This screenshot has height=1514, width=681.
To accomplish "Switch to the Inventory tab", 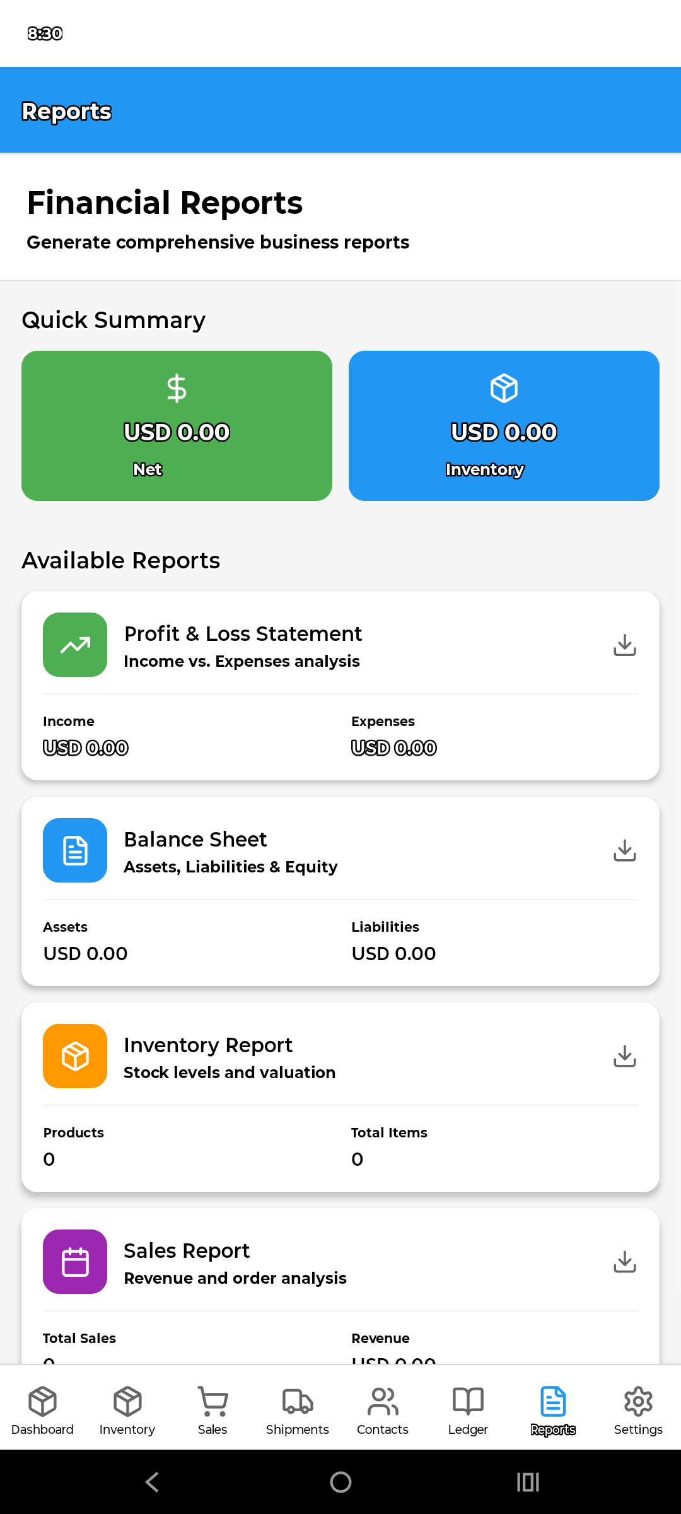I will (x=127, y=1411).
